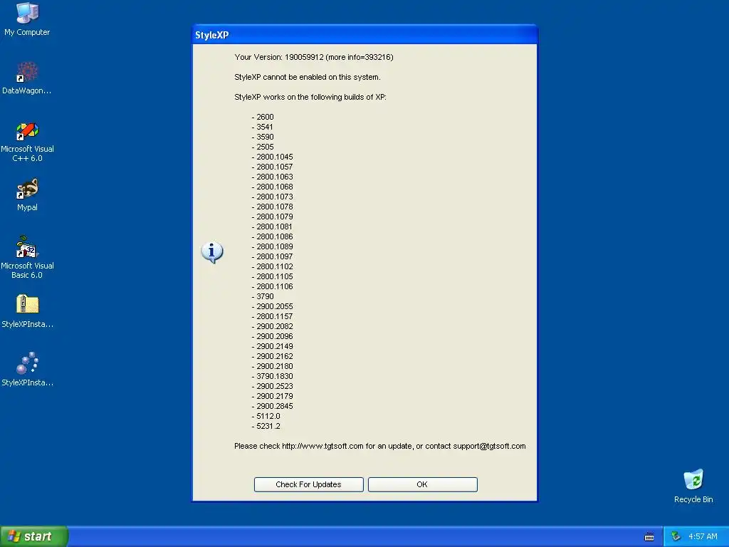This screenshot has width=729, height=547.
Task: Click build entry '- 5112.0'
Action: [266, 416]
